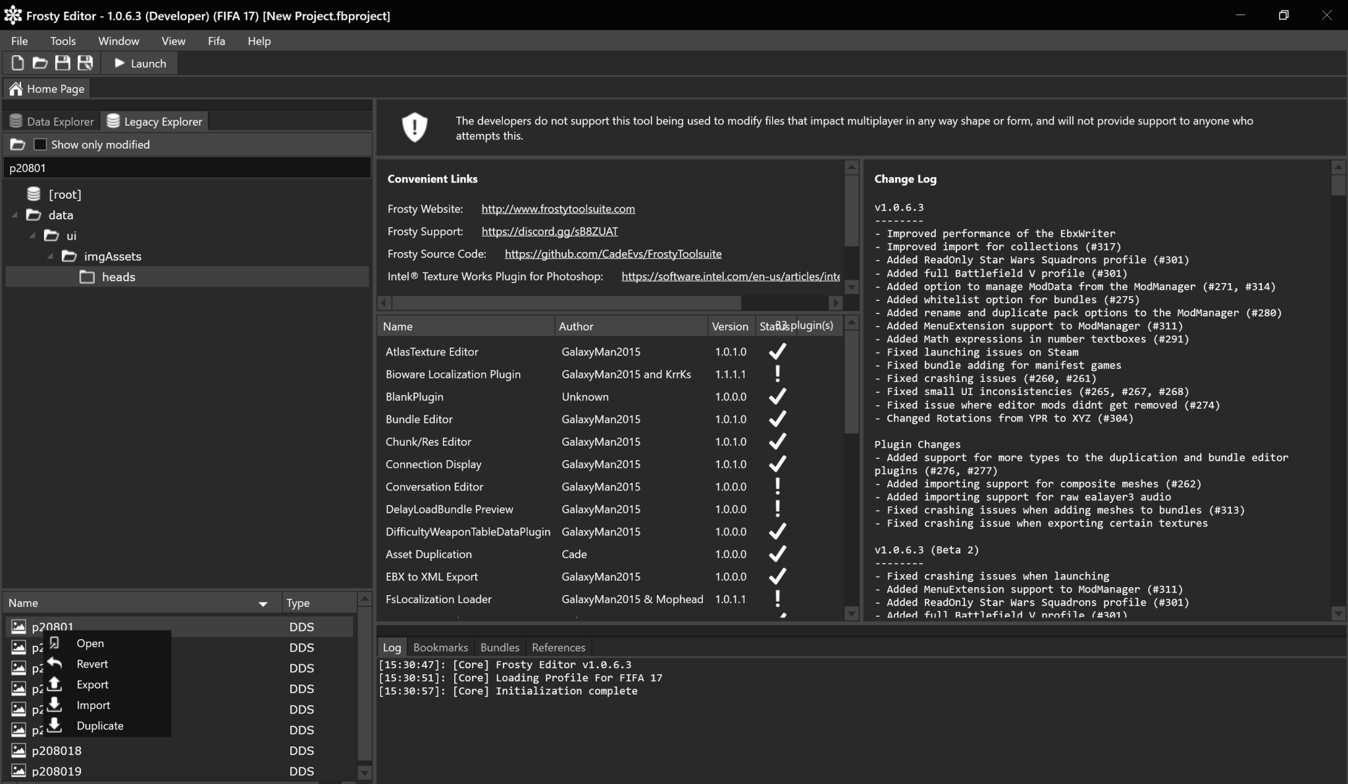Click the Revert arrow icon in the context menu
Image resolution: width=1348 pixels, height=784 pixels.
click(55, 664)
